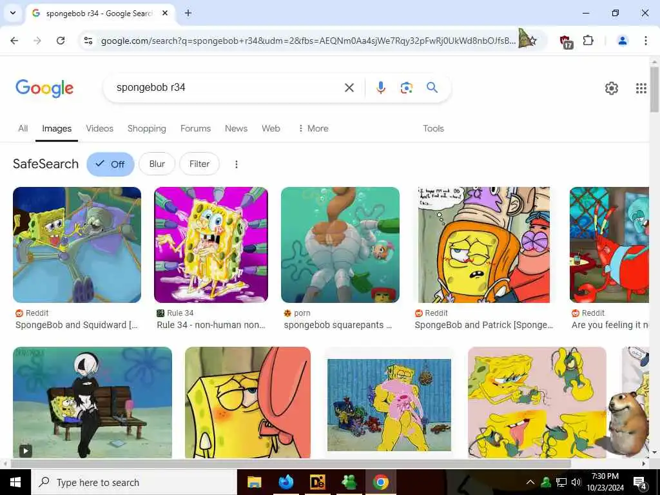Image resolution: width=660 pixels, height=495 pixels.
Task: Close the Google Search browser tab
Action: click(165, 13)
